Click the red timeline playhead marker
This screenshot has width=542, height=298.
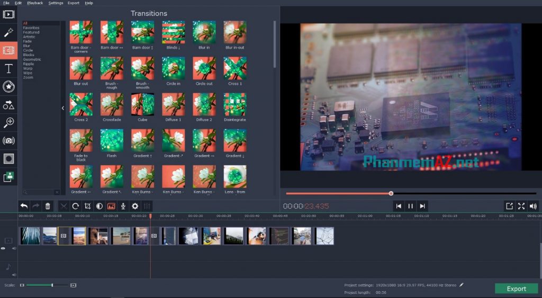(150, 216)
